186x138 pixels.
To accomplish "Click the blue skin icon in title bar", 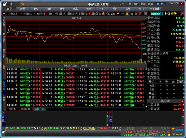I will click(x=158, y=4).
